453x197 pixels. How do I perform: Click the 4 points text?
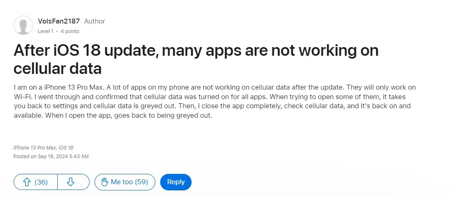[x=70, y=31]
